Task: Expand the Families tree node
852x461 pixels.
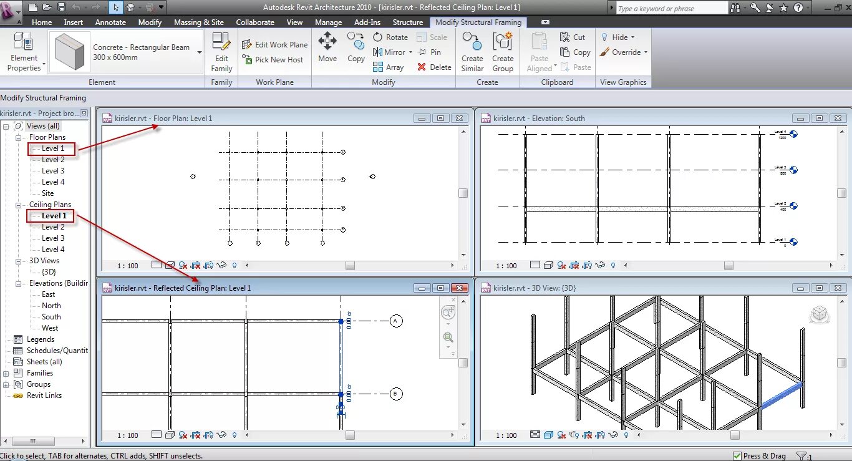Action: click(x=6, y=373)
